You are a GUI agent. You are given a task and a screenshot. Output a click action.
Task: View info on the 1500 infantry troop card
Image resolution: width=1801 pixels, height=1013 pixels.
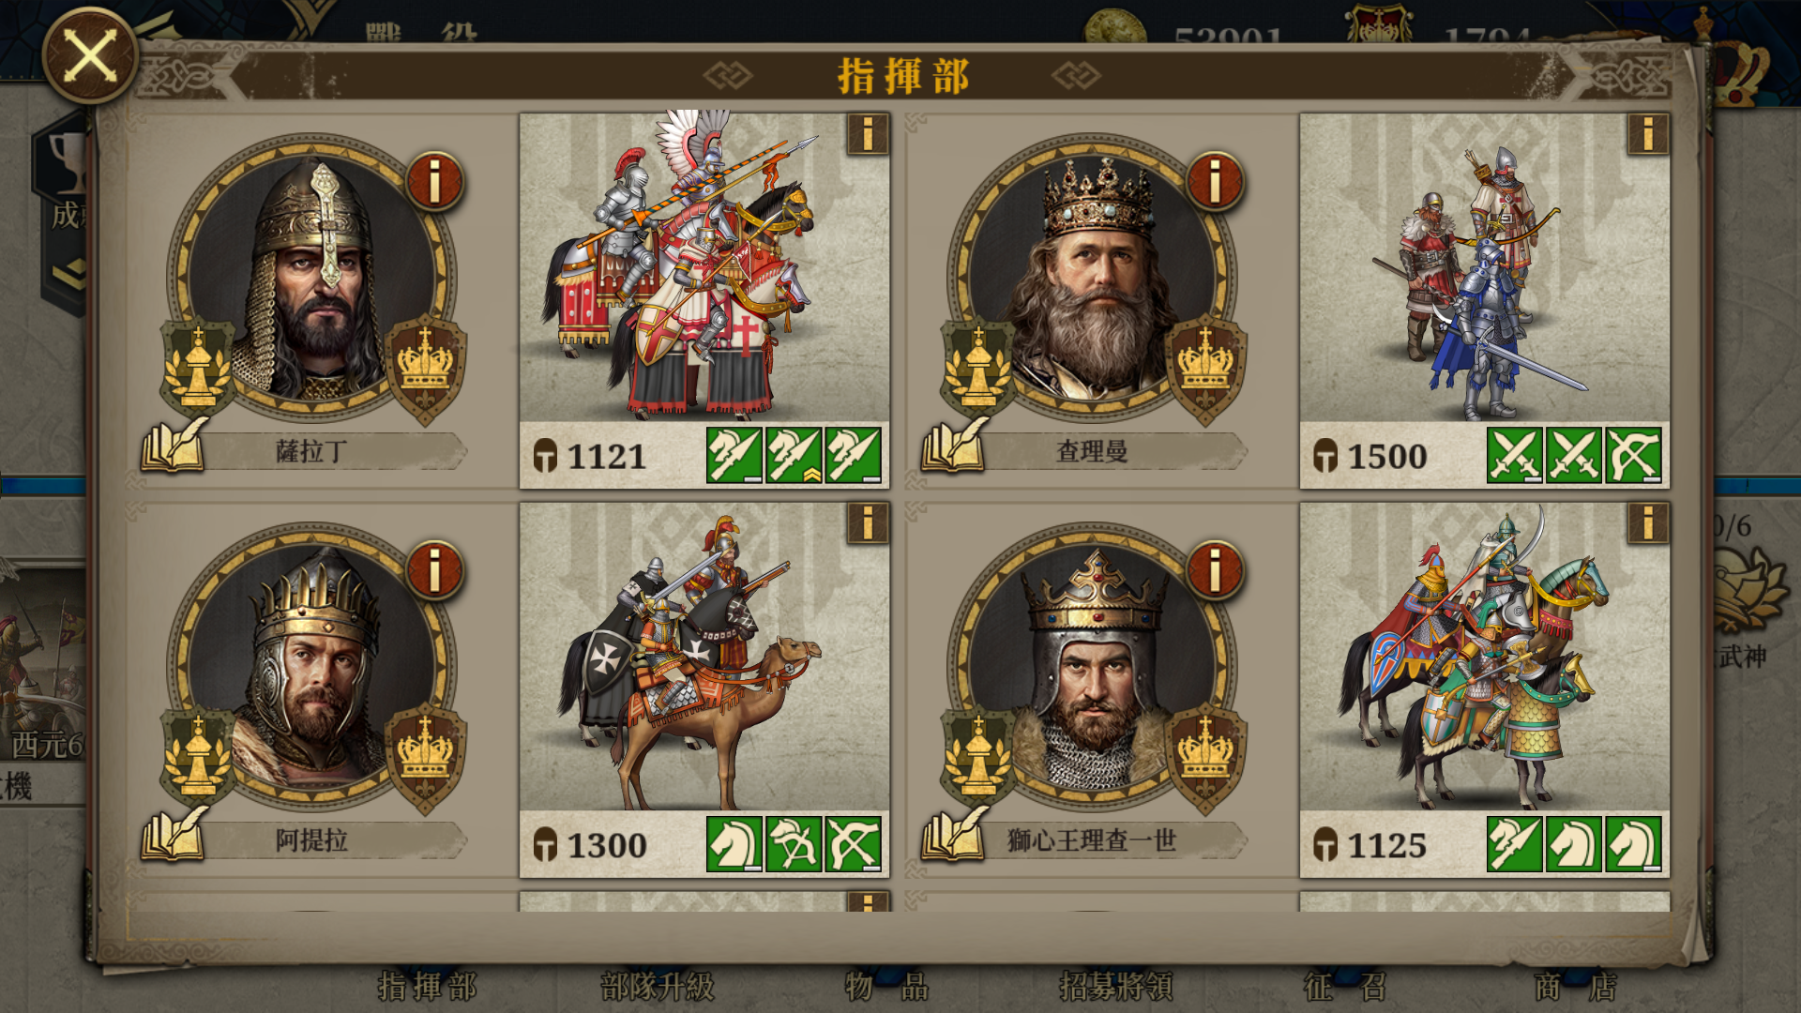tap(1648, 134)
